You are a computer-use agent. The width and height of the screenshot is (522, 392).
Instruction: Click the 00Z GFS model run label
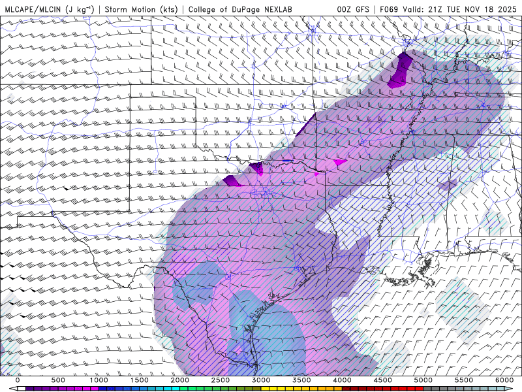click(x=353, y=9)
